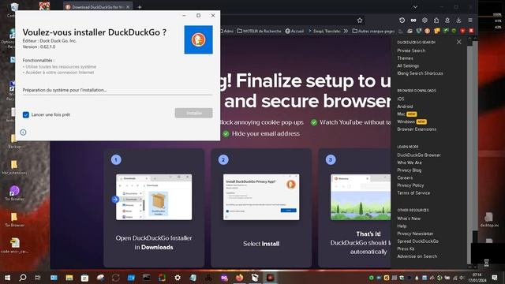This screenshot has height=284, width=505.
Task: Open a new browser tab with plus button
Action: click(x=140, y=7)
